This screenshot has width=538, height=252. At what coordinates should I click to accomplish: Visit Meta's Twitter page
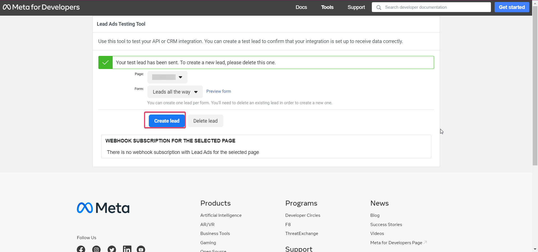(112, 249)
